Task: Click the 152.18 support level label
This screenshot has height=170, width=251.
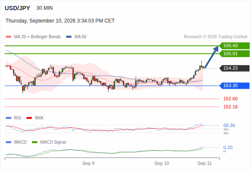Action: point(230,107)
